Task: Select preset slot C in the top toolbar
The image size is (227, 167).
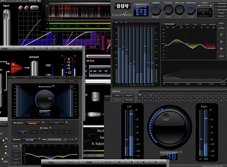Action: point(65,48)
